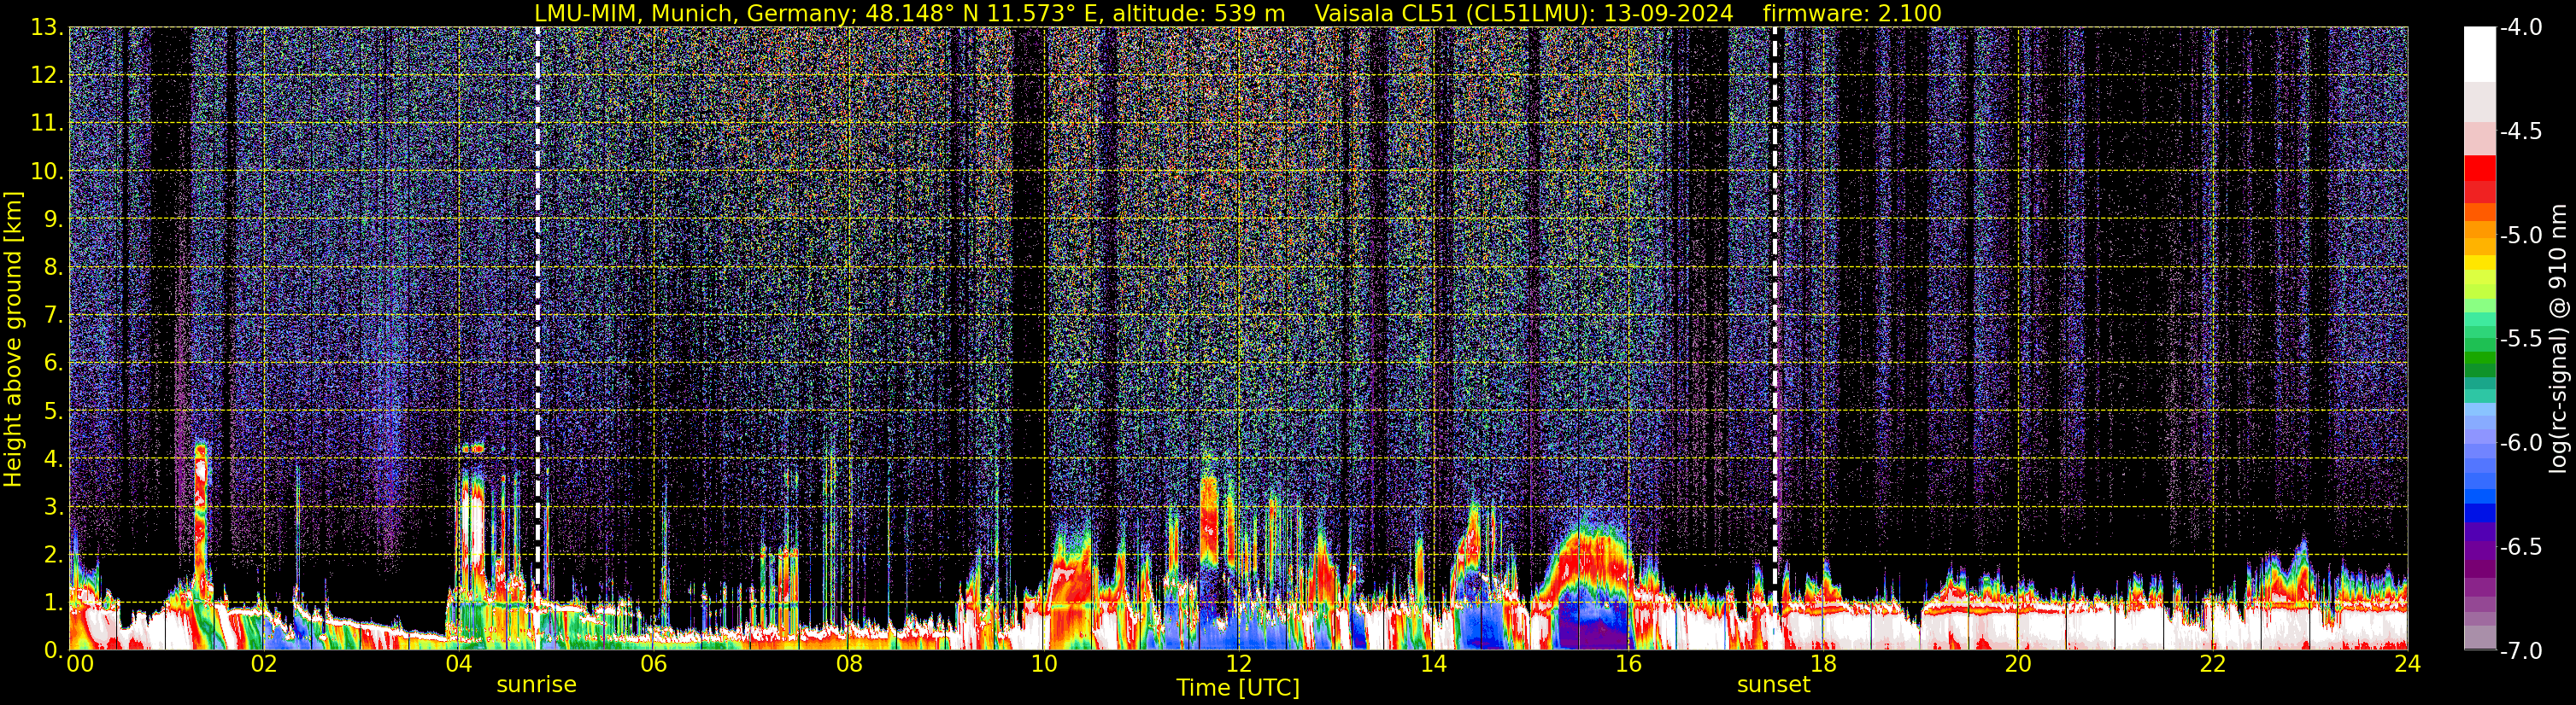This screenshot has width=2576, height=705.
Task: Click the green segment of the colorbar
Action: point(2479,358)
